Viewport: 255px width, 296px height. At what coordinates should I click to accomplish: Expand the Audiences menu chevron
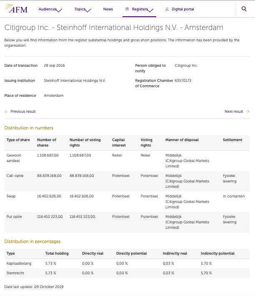tap(59, 10)
